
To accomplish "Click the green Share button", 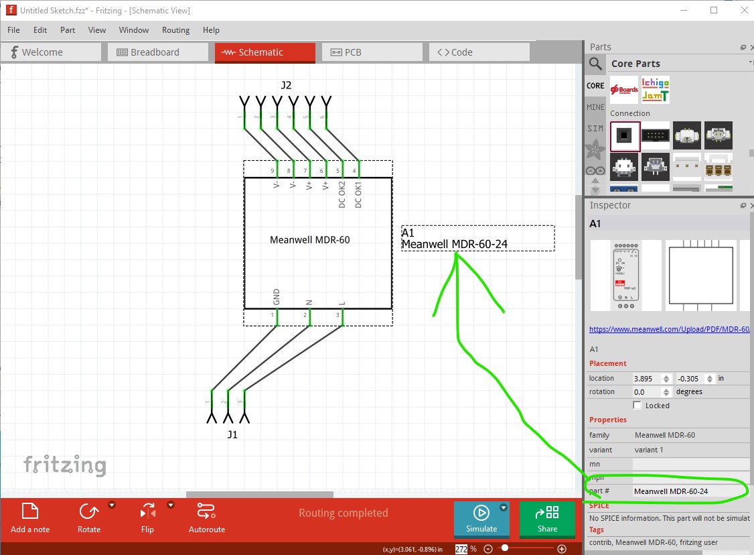I will 547,519.
